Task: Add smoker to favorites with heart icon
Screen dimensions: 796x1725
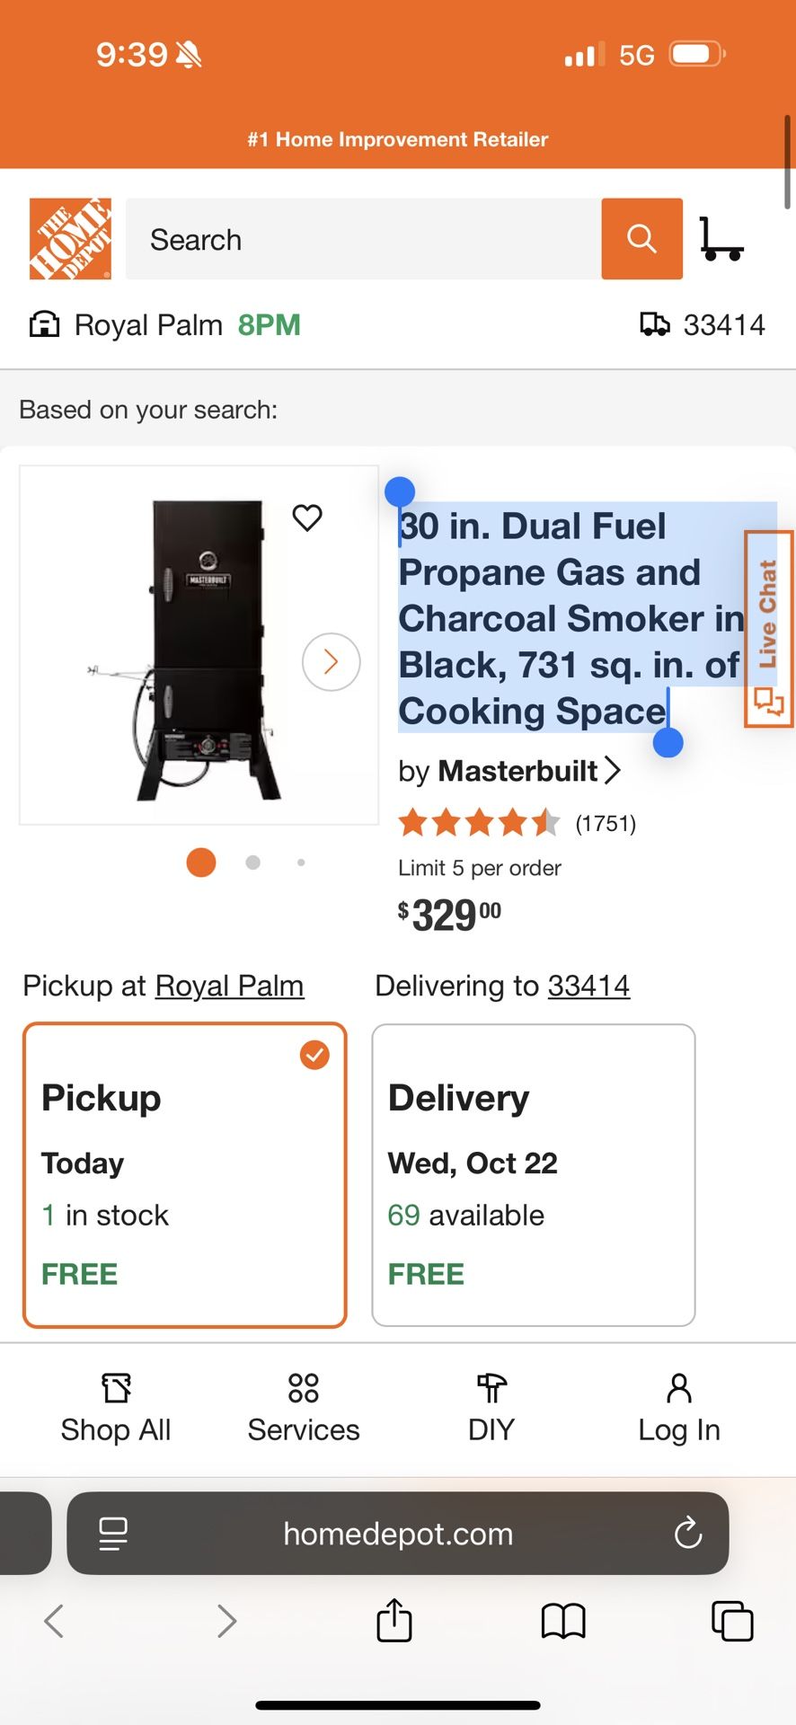Action: pos(307,517)
